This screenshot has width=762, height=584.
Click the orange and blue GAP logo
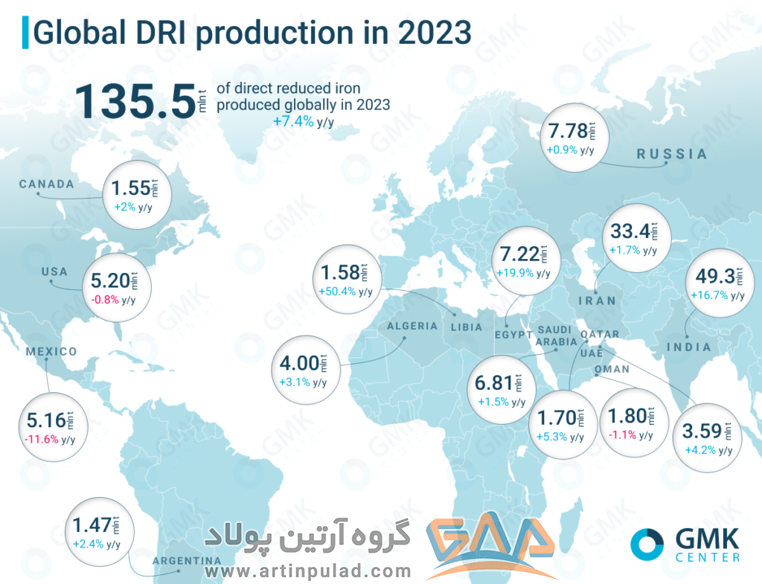490,543
